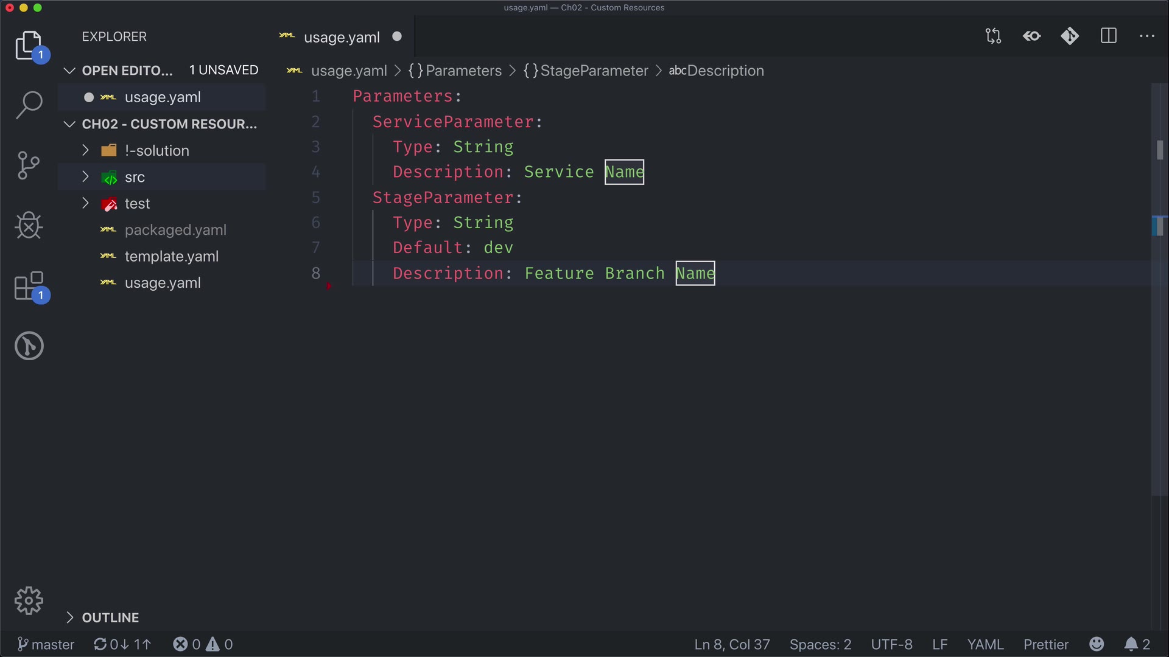Click the unsaved dot on usage.yaml tab
The width and height of the screenshot is (1169, 657).
coord(397,36)
